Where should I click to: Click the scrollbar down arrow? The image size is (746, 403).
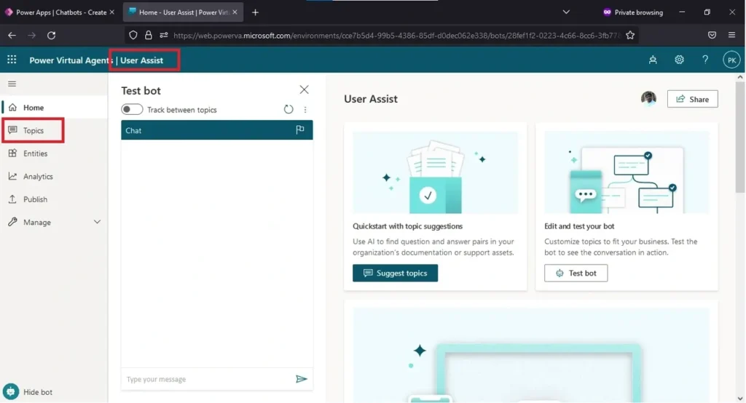coord(740,398)
